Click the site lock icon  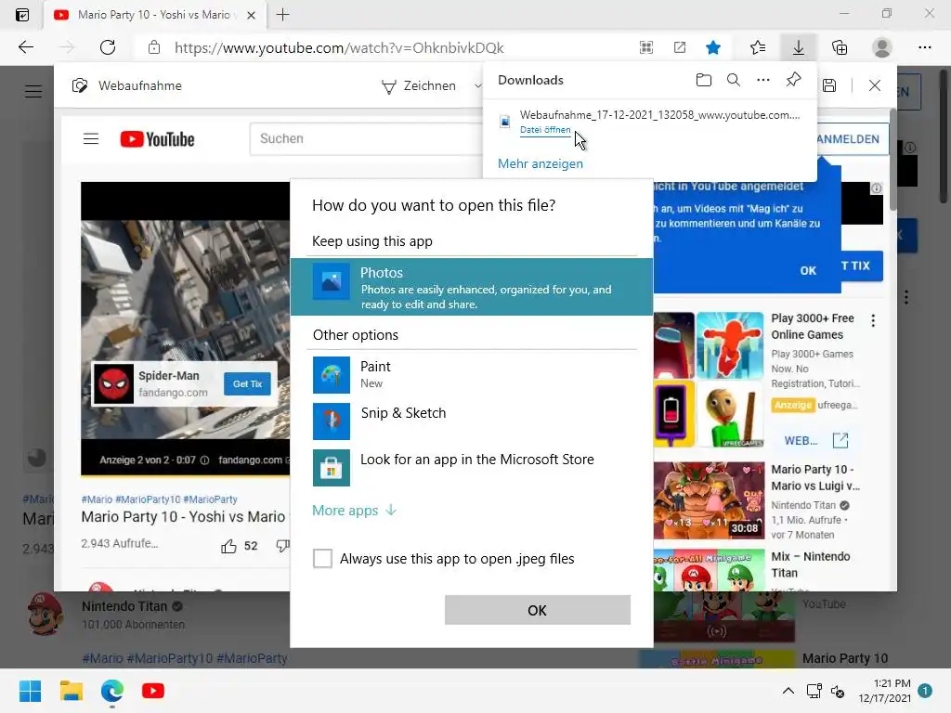click(154, 47)
